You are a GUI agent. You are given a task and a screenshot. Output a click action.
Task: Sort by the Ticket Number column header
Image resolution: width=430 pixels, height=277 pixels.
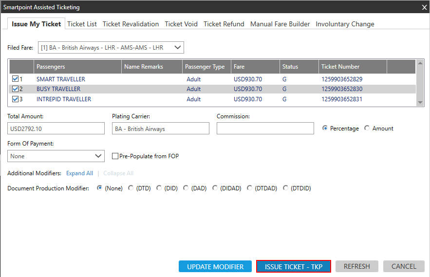pos(353,67)
